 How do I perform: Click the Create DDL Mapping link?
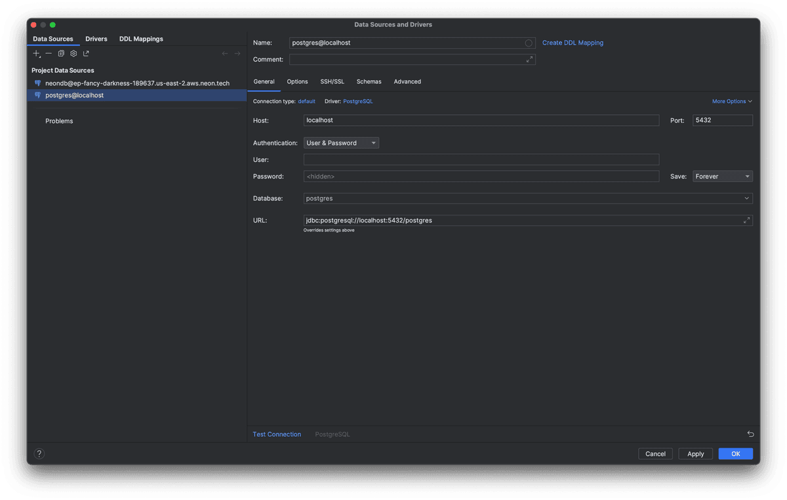click(573, 42)
